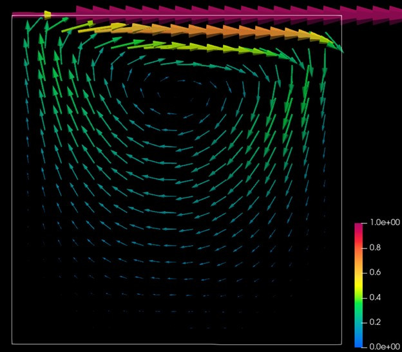Pick the orange arrow row beneath the lid
Image resolution: width=402 pixels, height=352 pixels.
(206, 31)
